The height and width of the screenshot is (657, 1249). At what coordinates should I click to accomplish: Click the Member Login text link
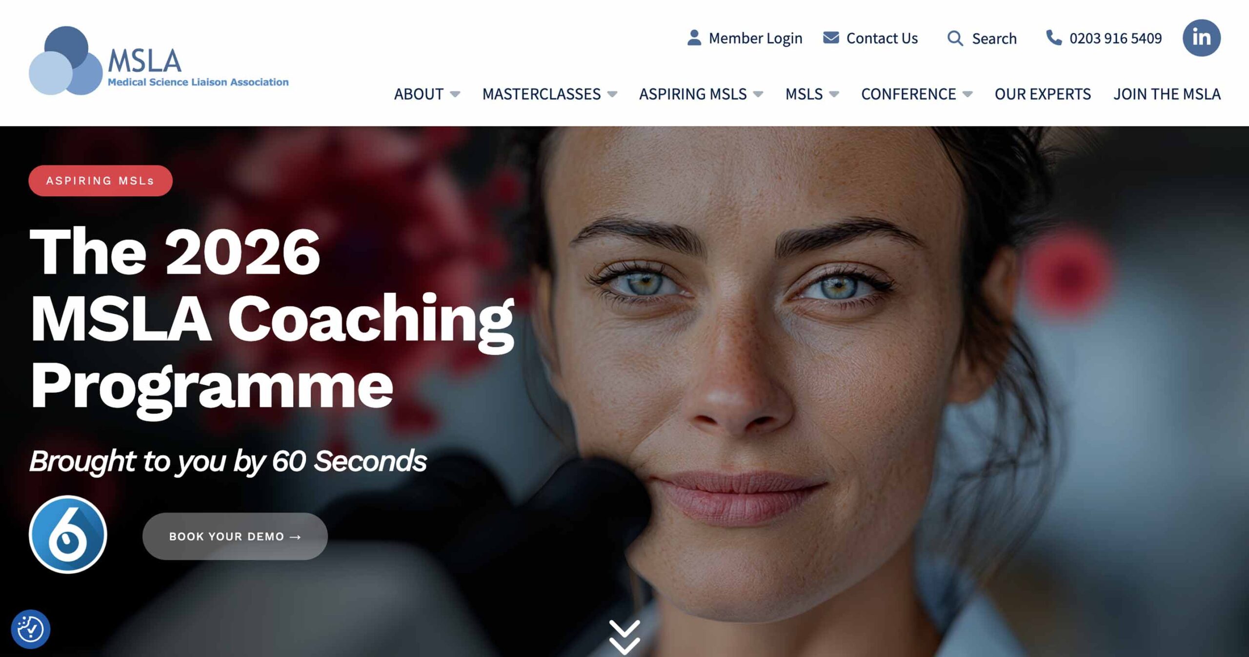click(x=755, y=38)
